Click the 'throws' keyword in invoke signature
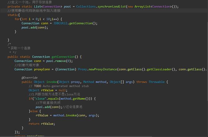This screenshot has width=208, height=137. click(142, 82)
